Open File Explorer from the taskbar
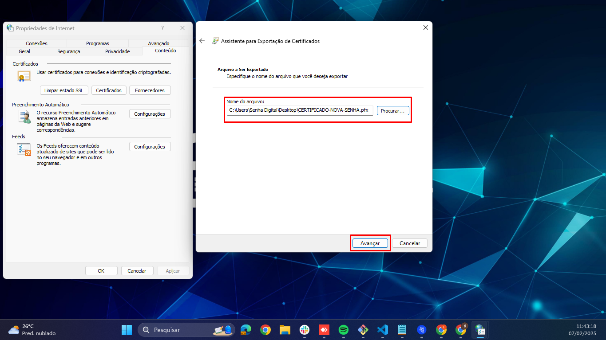Image resolution: width=606 pixels, height=340 pixels. tap(285, 330)
